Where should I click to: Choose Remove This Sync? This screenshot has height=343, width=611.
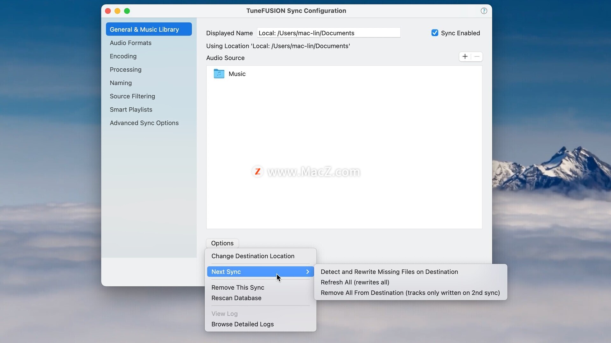point(260,287)
